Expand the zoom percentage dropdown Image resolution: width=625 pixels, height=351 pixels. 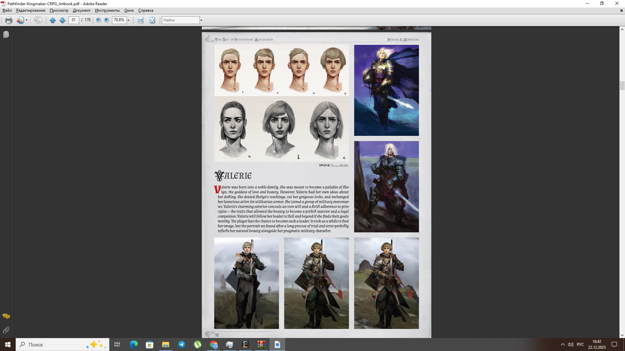click(129, 20)
